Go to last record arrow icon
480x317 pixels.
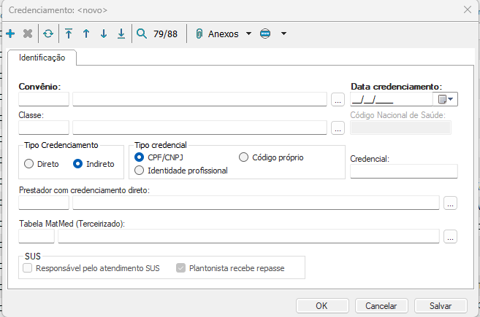click(121, 34)
